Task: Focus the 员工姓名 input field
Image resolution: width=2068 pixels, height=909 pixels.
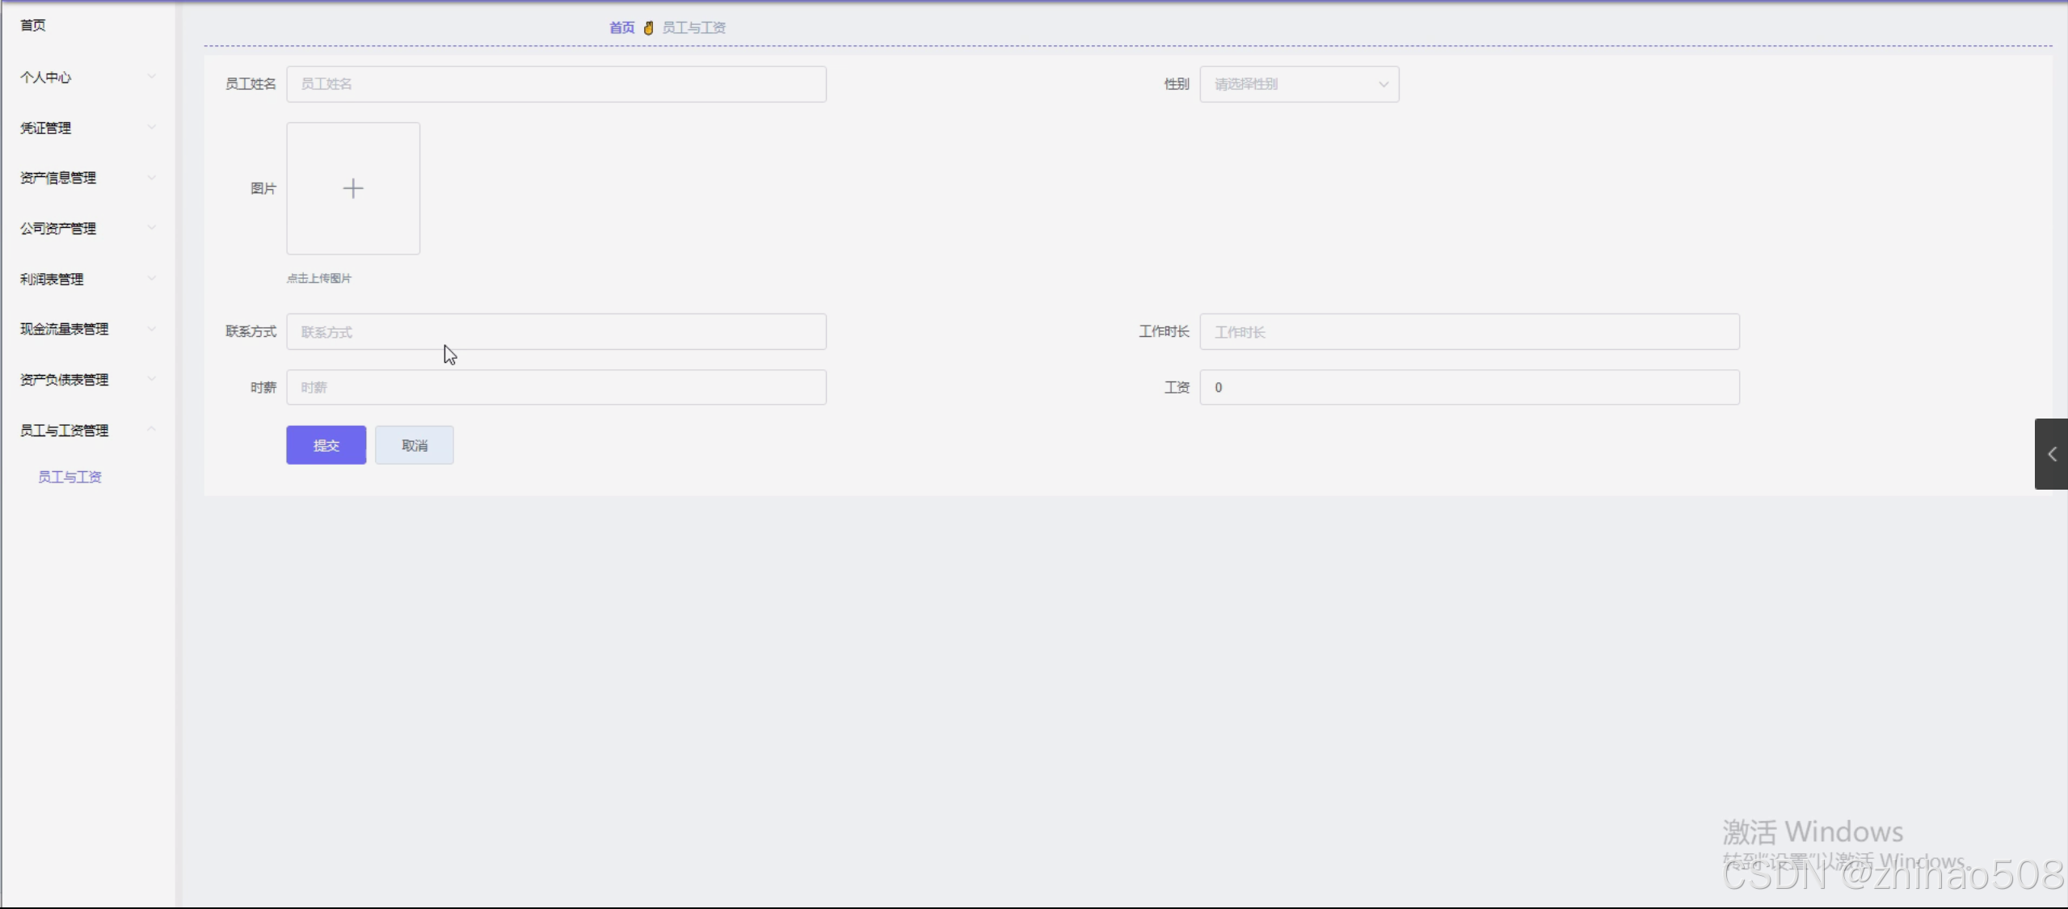Action: 556,84
